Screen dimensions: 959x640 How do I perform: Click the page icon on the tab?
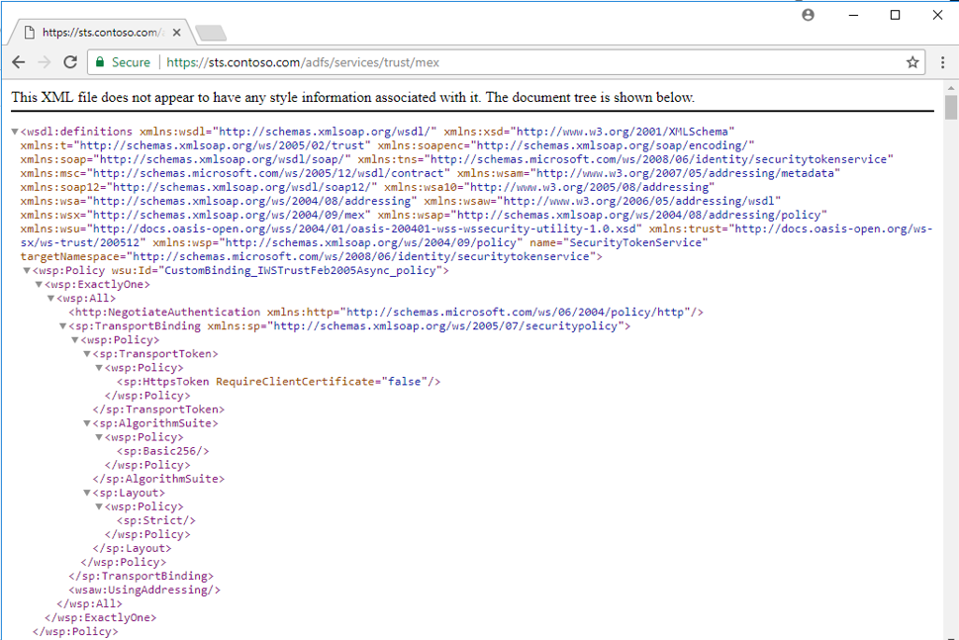click(29, 33)
